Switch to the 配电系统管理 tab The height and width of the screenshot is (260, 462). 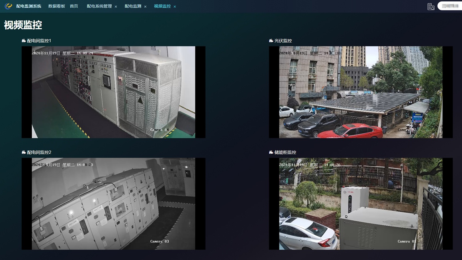99,6
